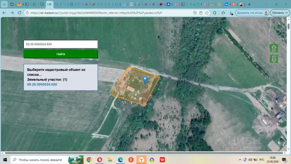This screenshot has height=164, width=291.
Task: Click the blue map location pin
Action: pos(145,80)
